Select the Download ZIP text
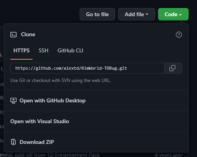 pos(37,142)
